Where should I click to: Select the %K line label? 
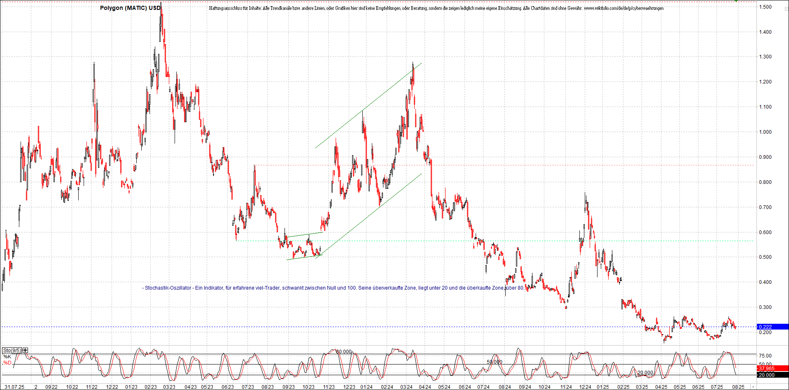click(x=7, y=356)
